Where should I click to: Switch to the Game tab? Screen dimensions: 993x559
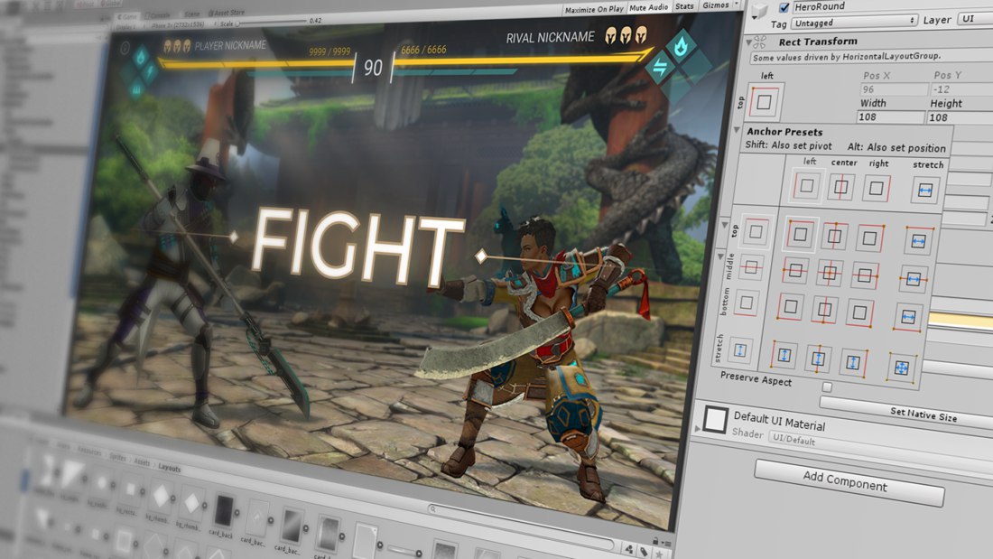tap(128, 17)
